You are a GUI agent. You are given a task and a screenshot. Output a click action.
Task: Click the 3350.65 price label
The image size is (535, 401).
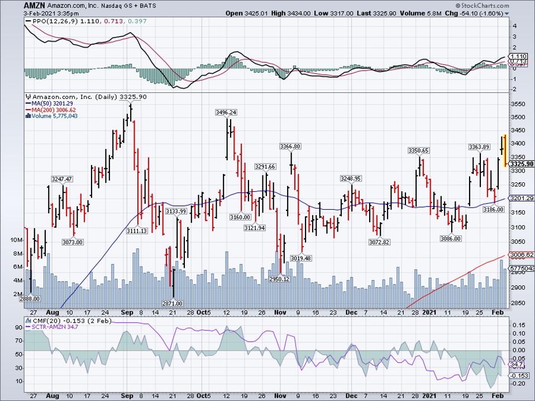click(419, 150)
